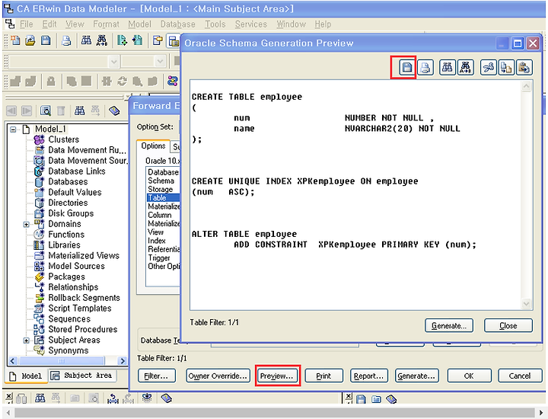The width and height of the screenshot is (548, 419).
Task: Click help book icon in bottom-right pane
Action: pyautogui.click(x=391, y=399)
